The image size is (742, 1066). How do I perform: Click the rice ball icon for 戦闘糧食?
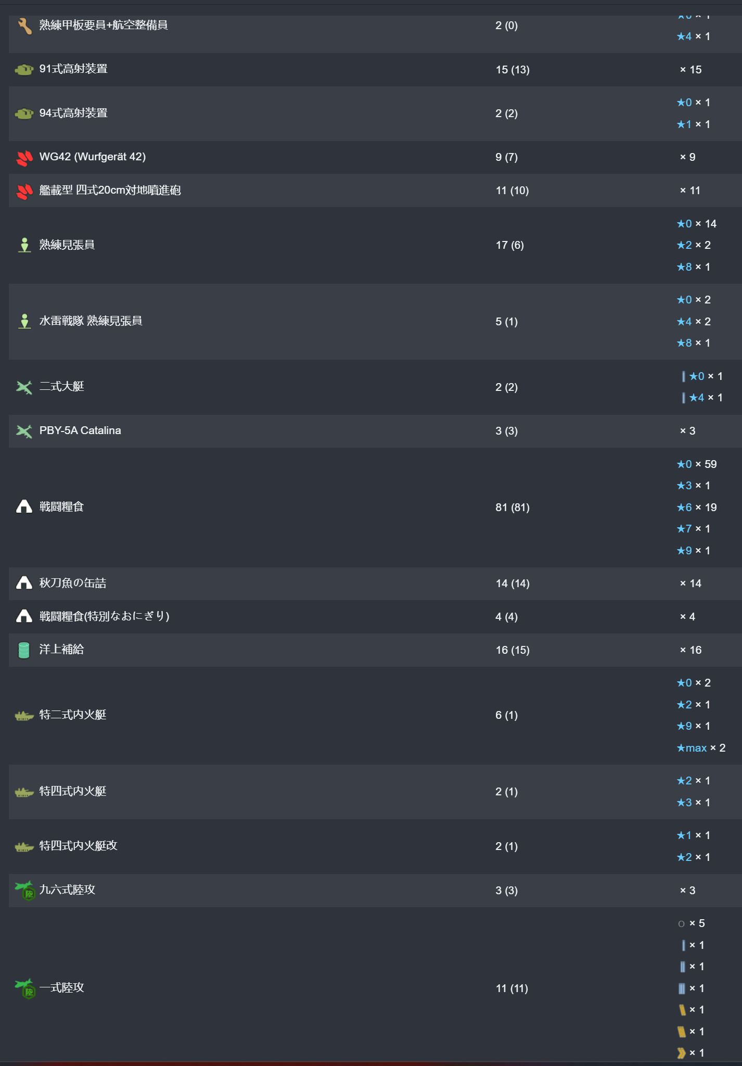(x=24, y=506)
